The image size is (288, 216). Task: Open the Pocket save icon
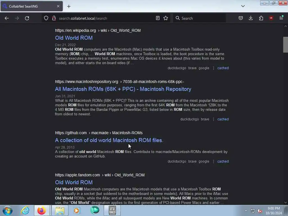[241, 18]
